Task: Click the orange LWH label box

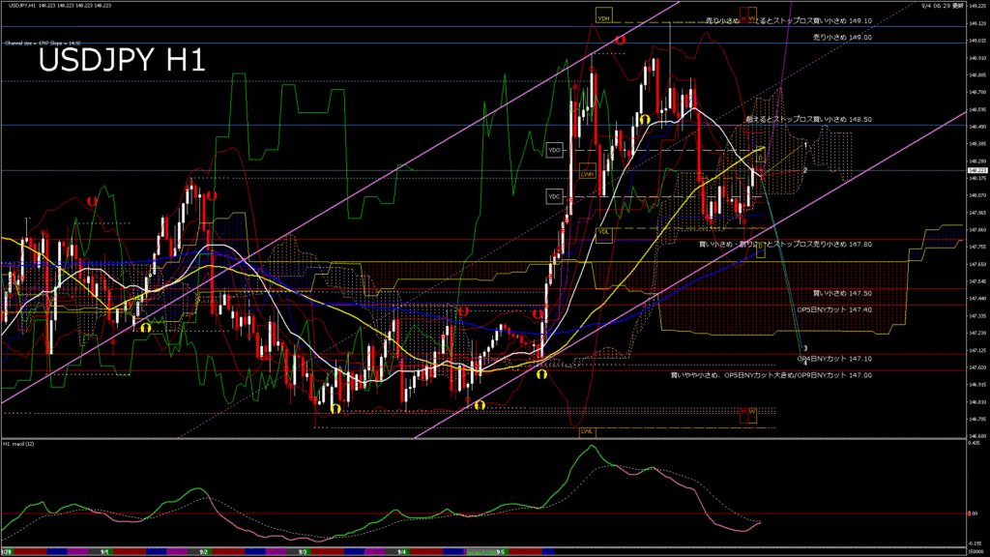Action: (587, 174)
